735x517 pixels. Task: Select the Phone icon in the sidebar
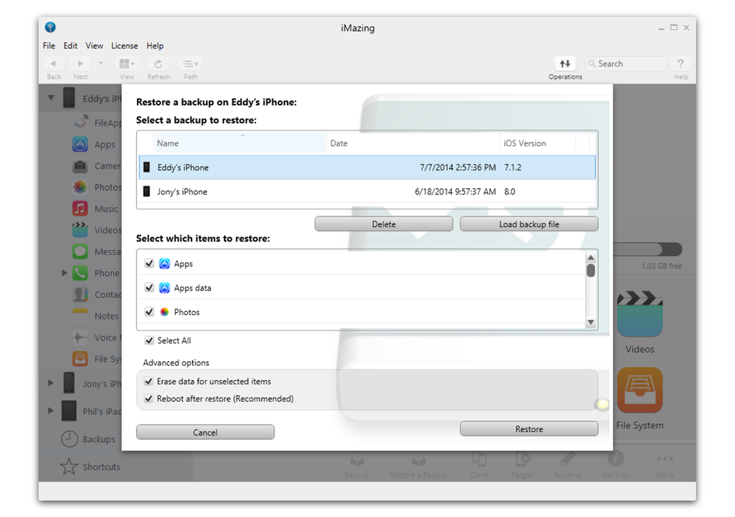pos(80,273)
